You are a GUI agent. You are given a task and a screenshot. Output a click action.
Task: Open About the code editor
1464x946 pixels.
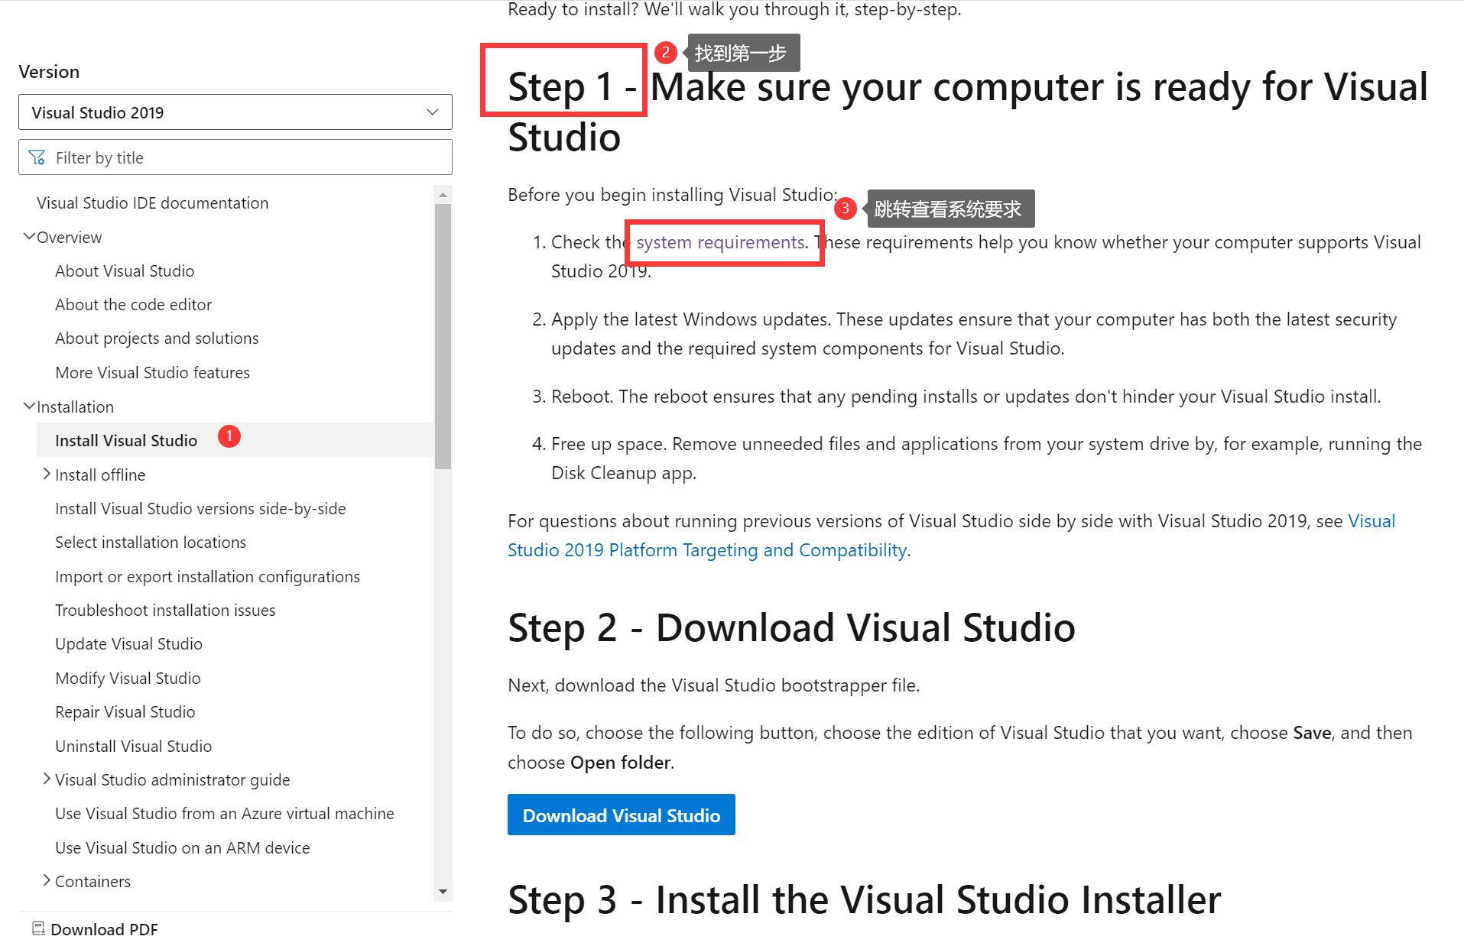point(133,305)
